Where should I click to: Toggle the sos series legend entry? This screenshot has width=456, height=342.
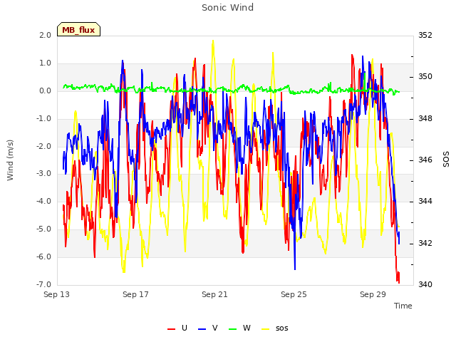[x=275, y=328]
